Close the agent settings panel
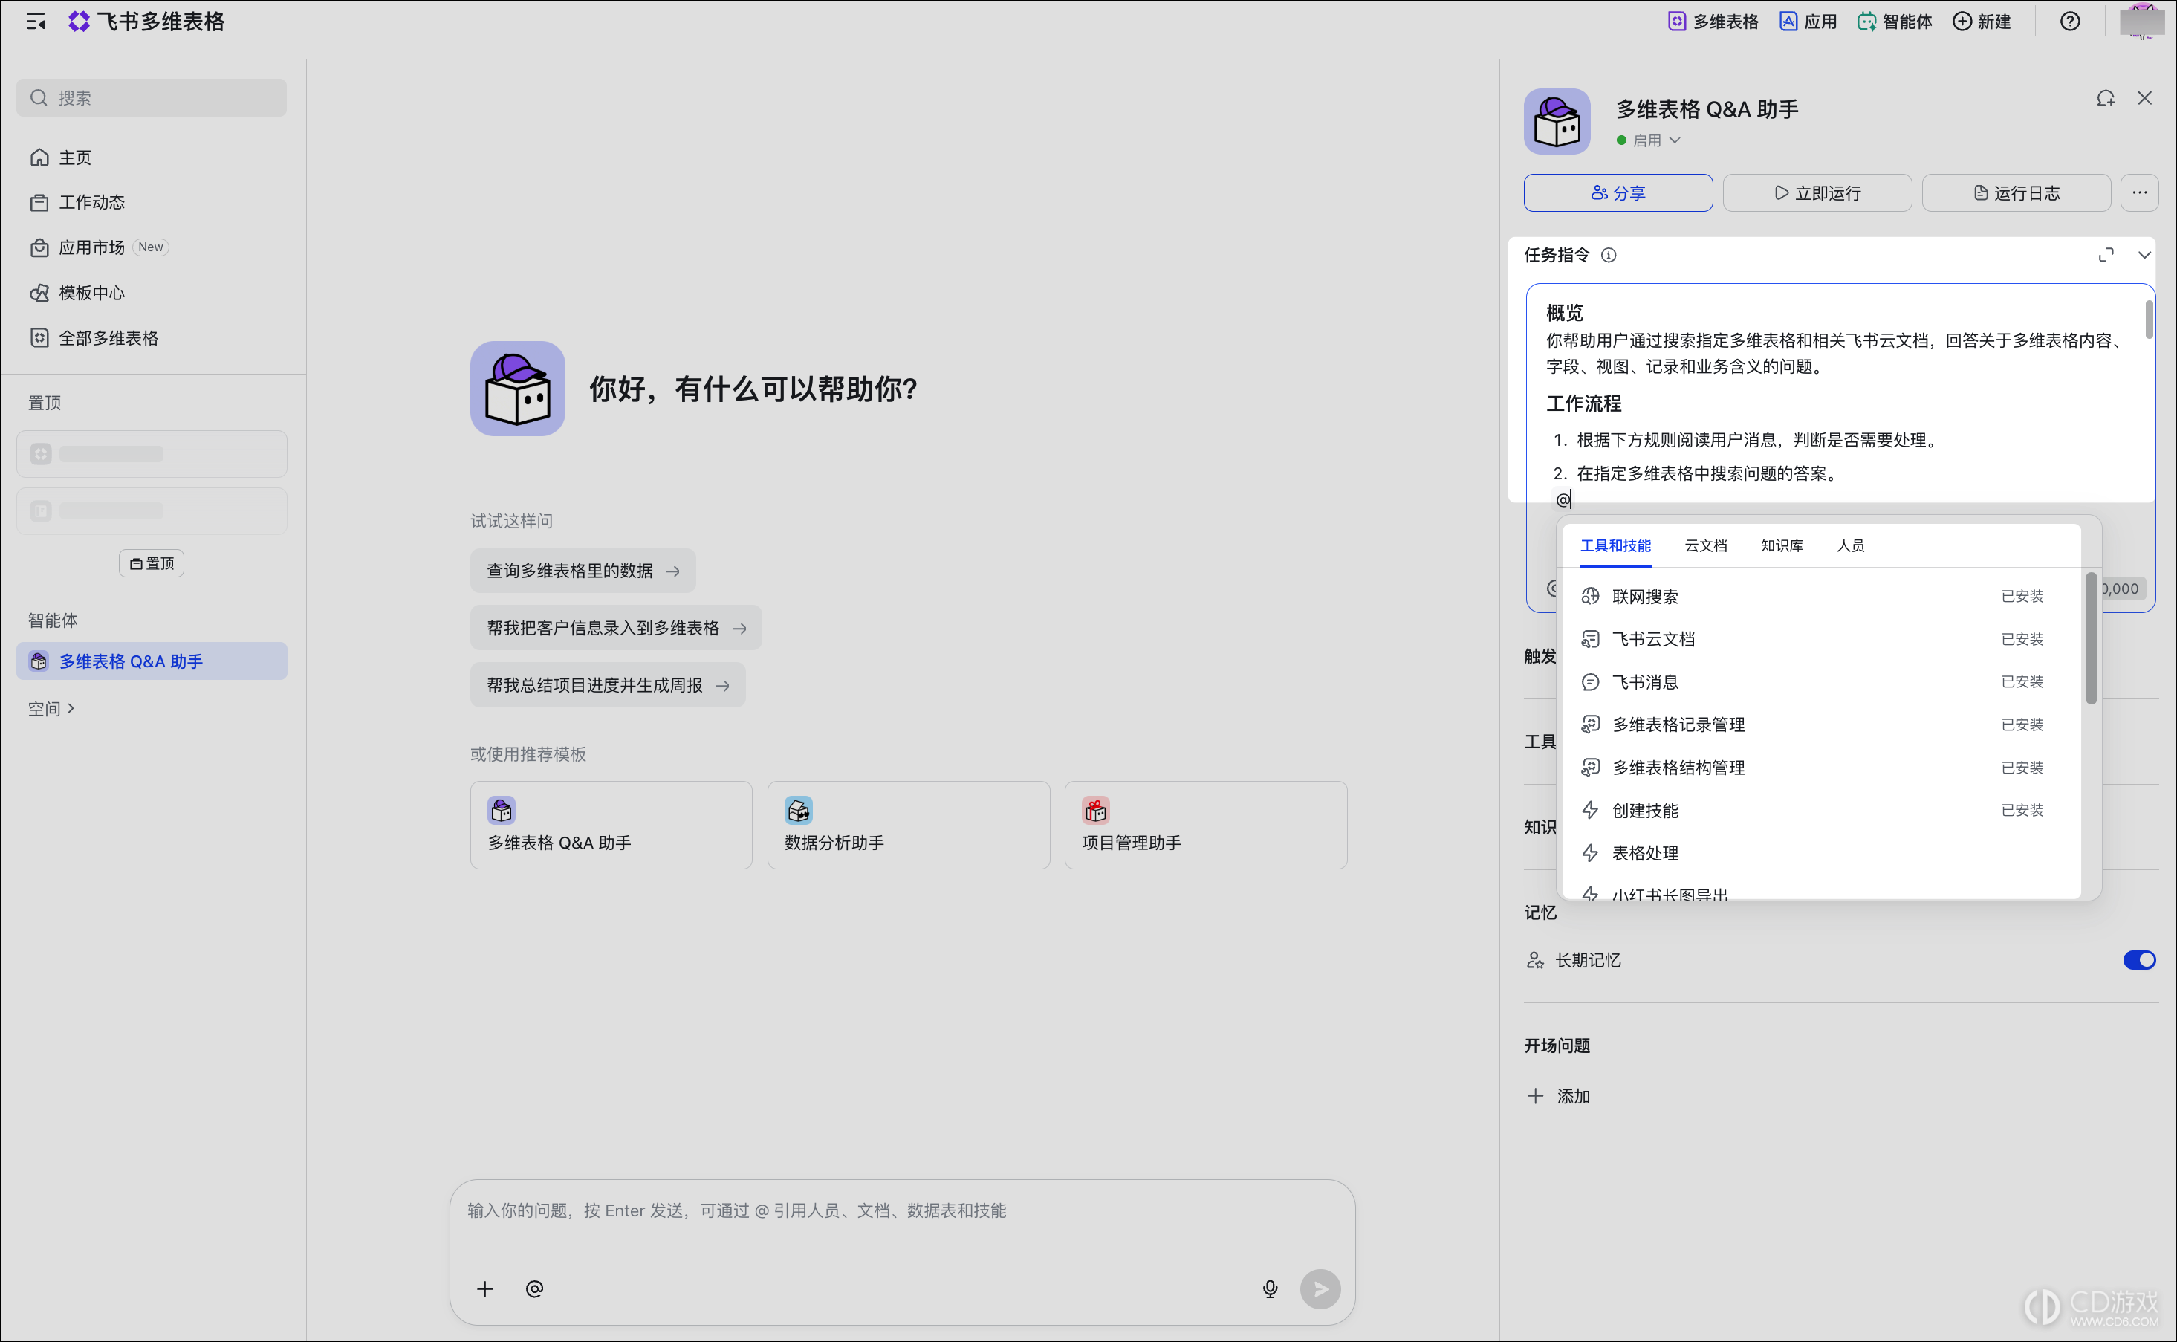Screen dimensions: 2177x1342 pyautogui.click(x=2144, y=99)
